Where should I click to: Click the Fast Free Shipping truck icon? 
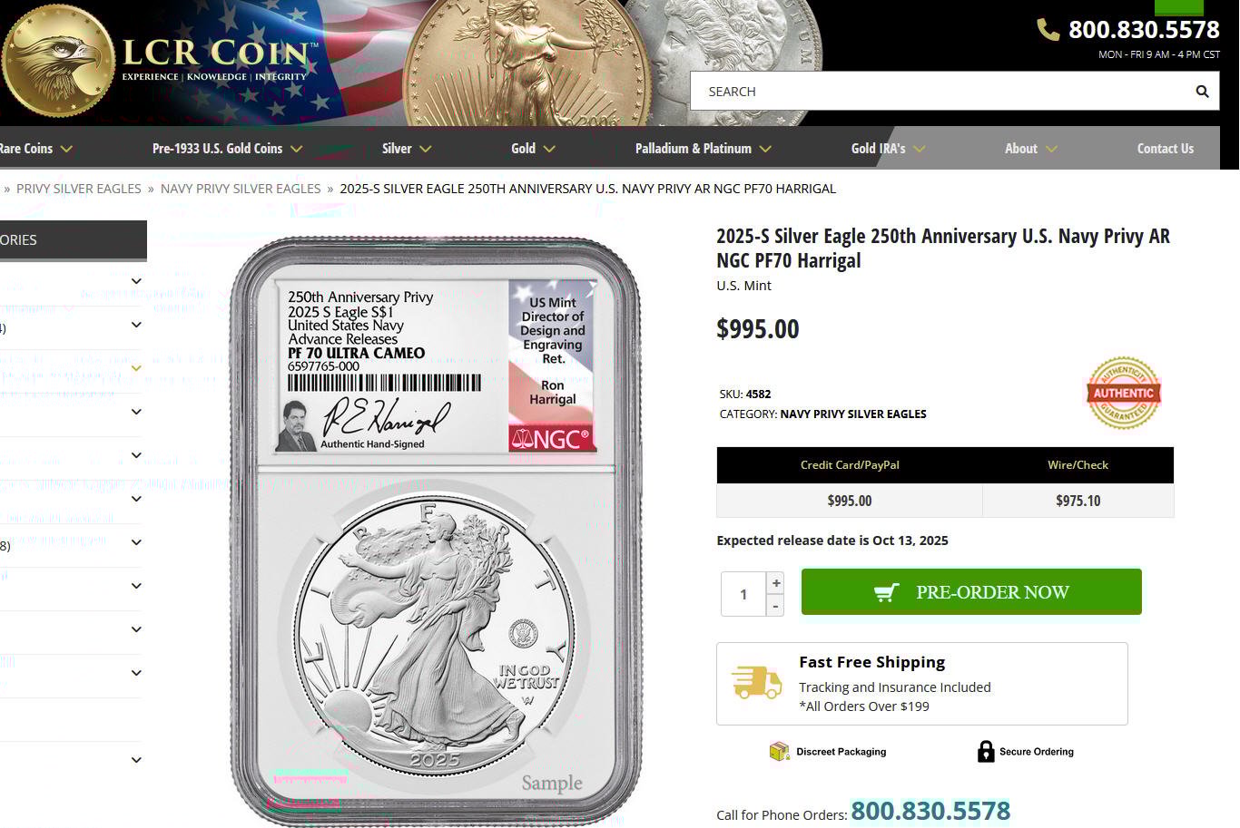(x=756, y=682)
